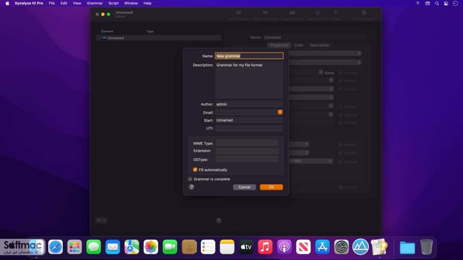Click into the Name text field

tap(249, 56)
